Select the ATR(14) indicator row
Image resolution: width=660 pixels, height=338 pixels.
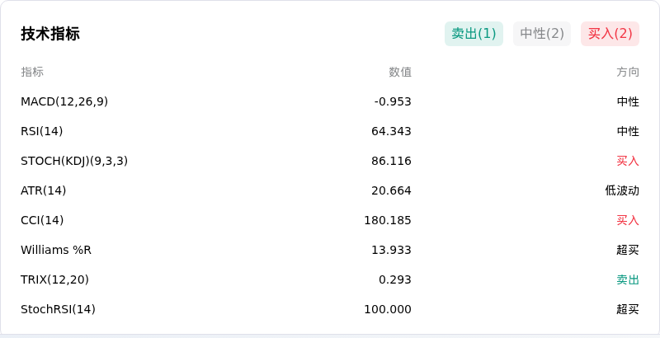point(330,191)
